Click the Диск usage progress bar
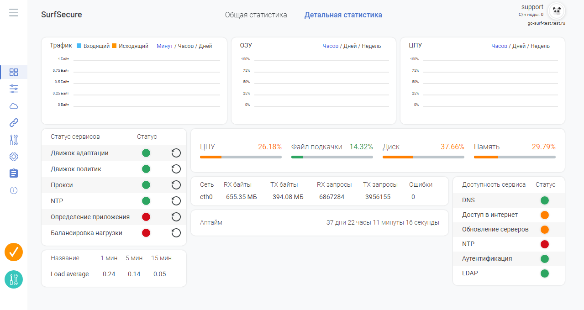 pyautogui.click(x=423, y=157)
